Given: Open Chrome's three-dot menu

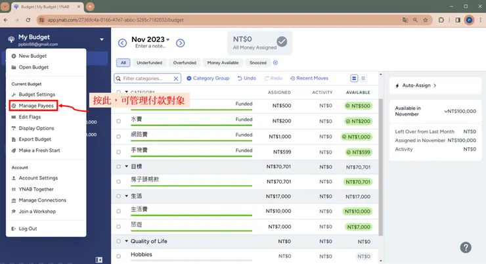Looking at the screenshot, I should coord(481,20).
